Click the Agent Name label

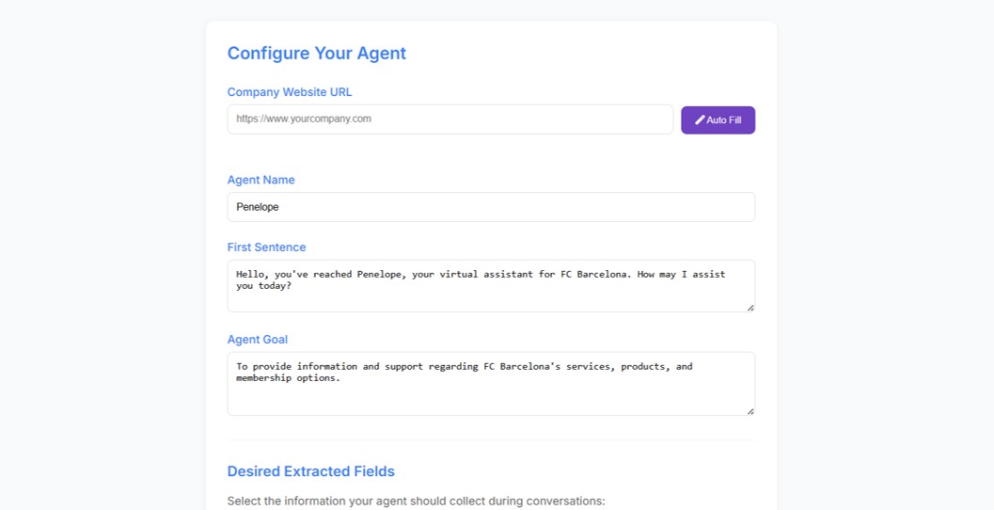coord(261,180)
